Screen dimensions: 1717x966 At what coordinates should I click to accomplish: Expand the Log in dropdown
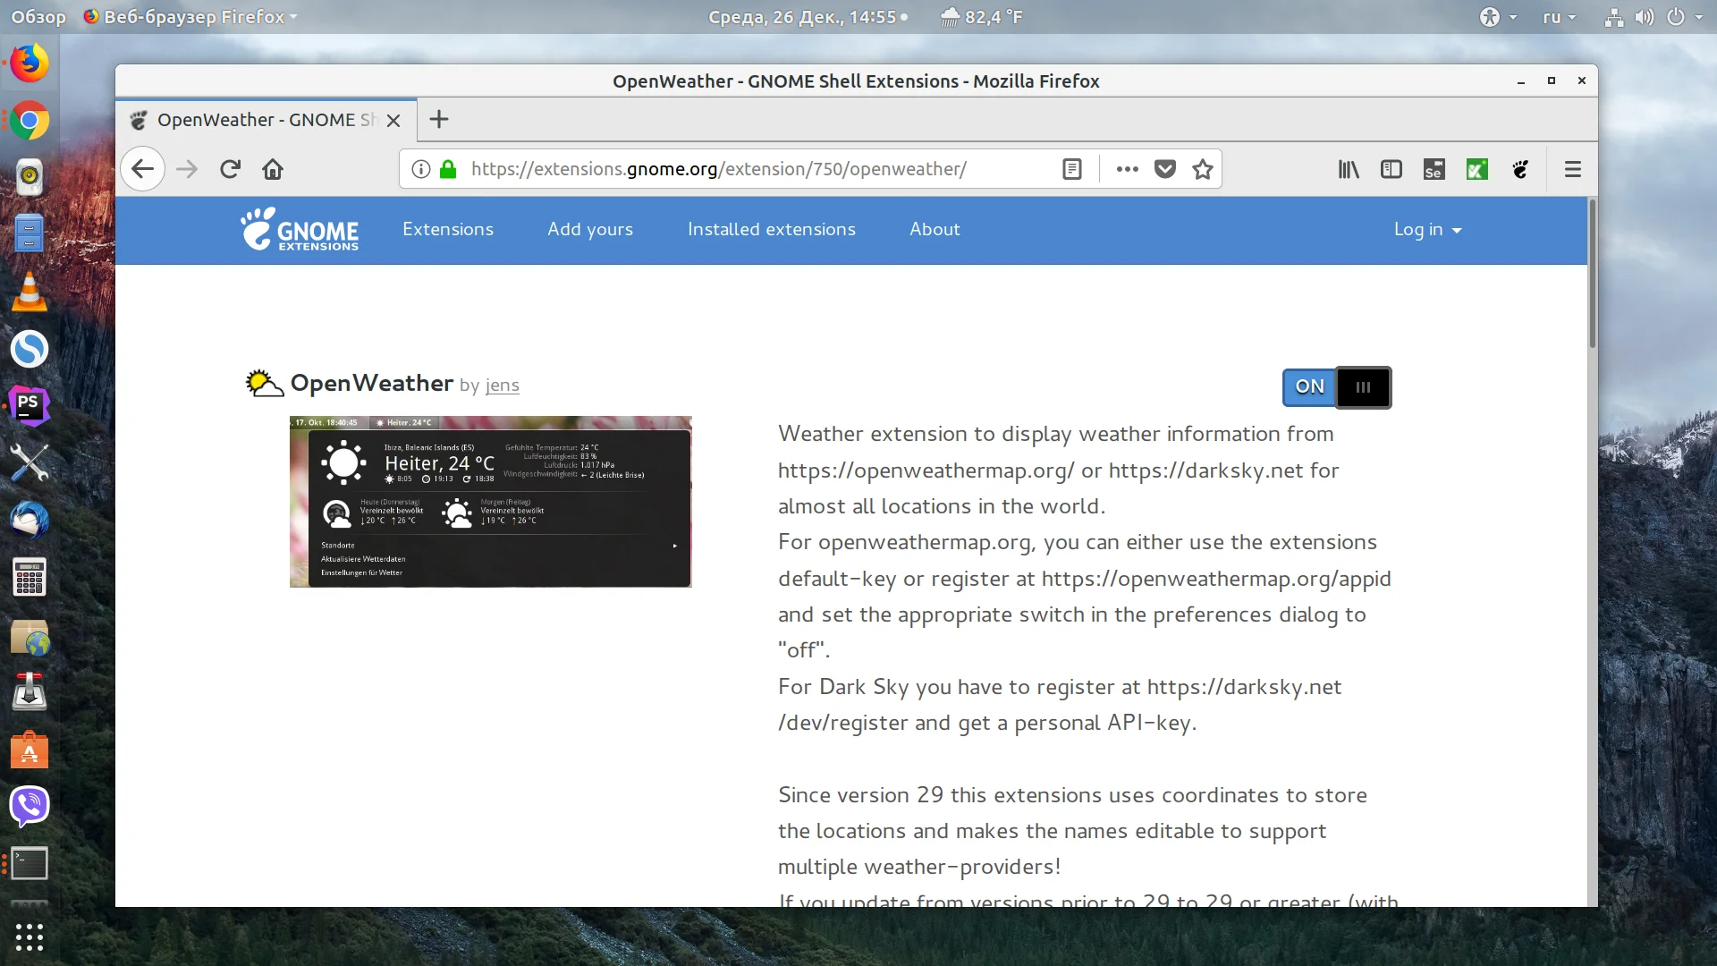1427,230
